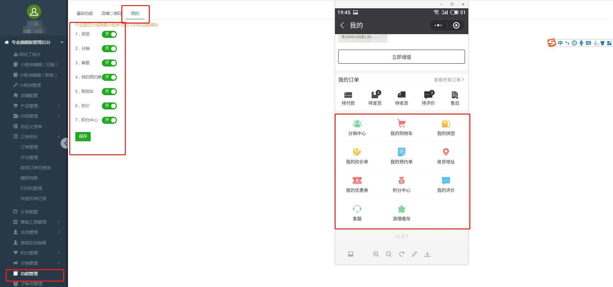Click the download icon below preview
Image resolution: width=613 pixels, height=287 pixels.
click(427, 254)
